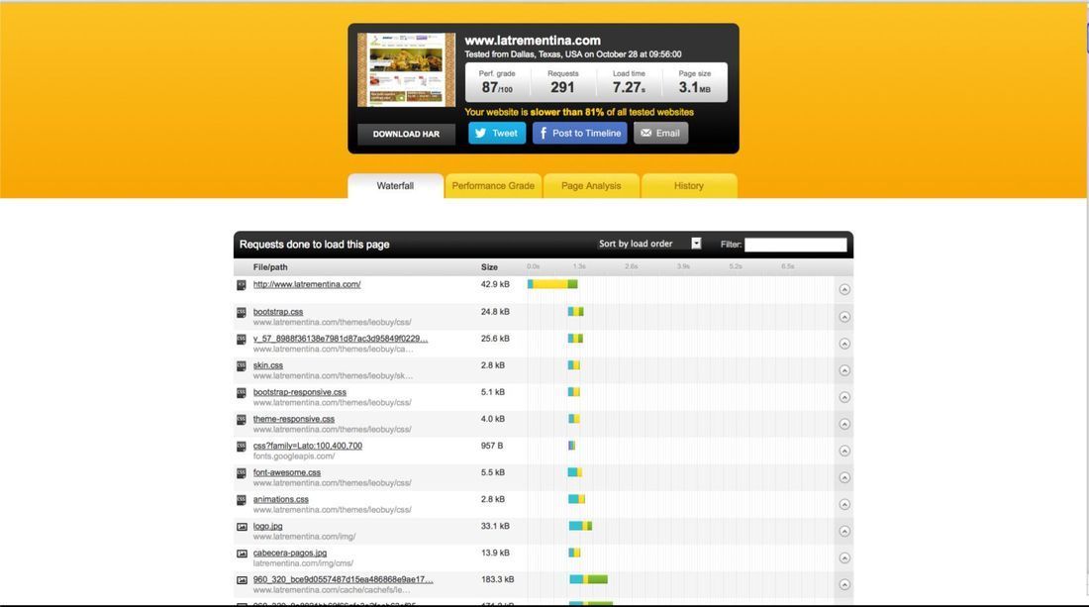Expand details for v_57_8988f36138e row

844,344
